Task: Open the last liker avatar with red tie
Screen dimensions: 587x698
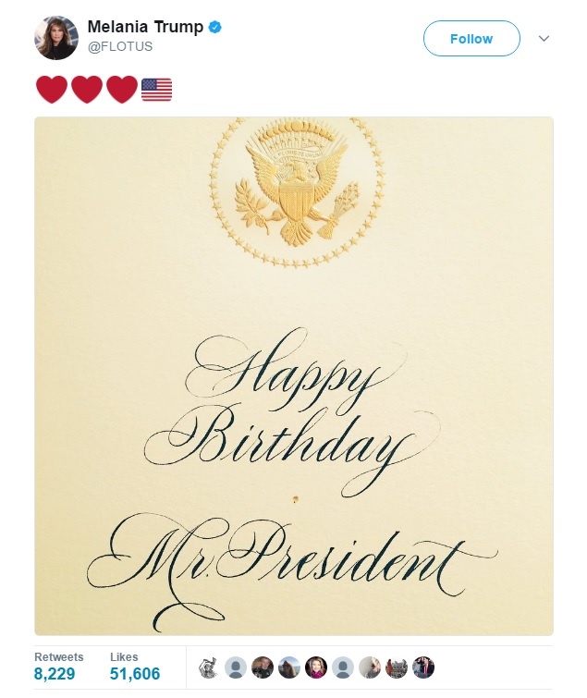Action: [x=423, y=667]
